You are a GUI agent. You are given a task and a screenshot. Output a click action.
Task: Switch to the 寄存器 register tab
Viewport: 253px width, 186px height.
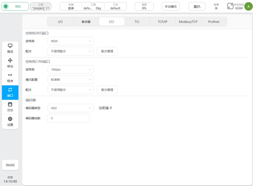click(86, 22)
